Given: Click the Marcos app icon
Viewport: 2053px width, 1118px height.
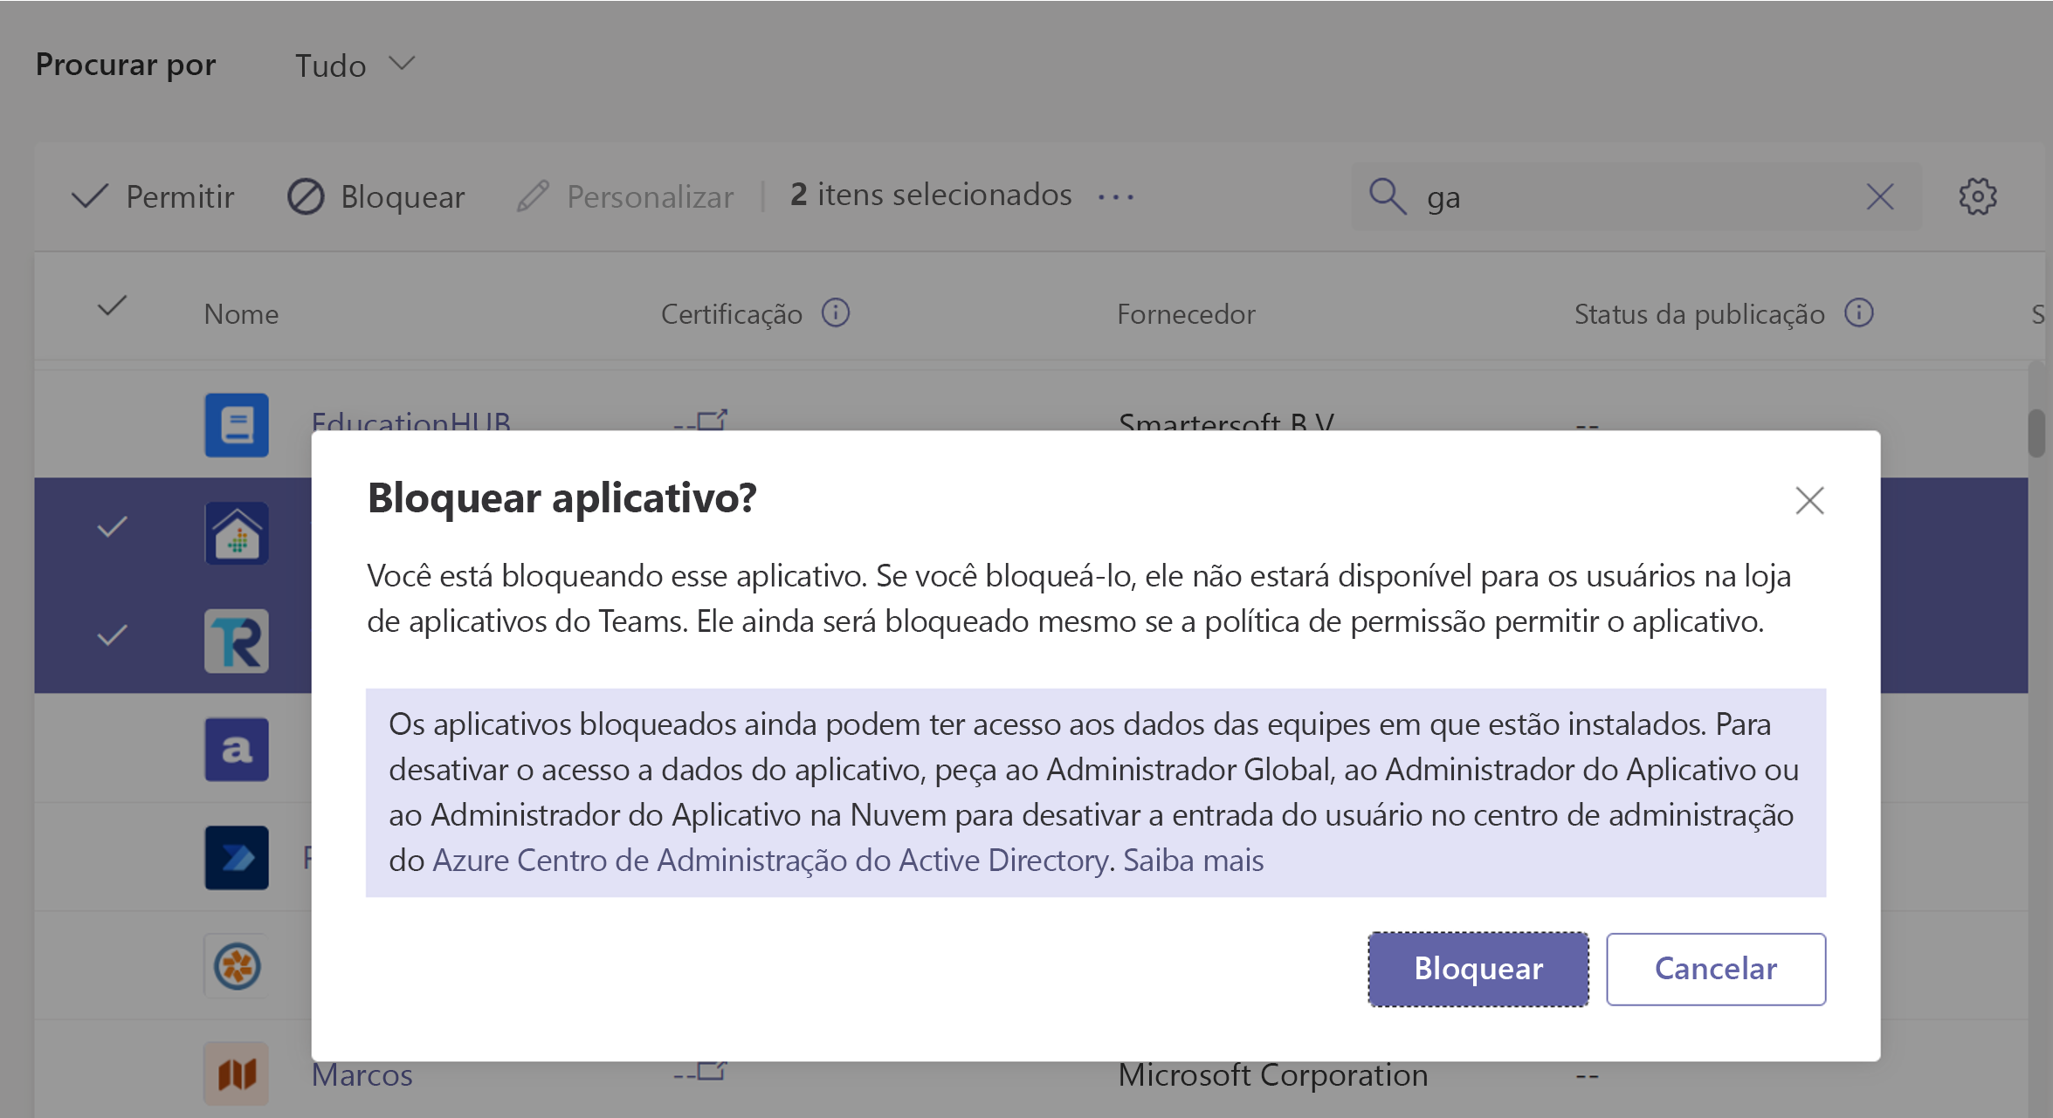Looking at the screenshot, I should pyautogui.click(x=237, y=1074).
